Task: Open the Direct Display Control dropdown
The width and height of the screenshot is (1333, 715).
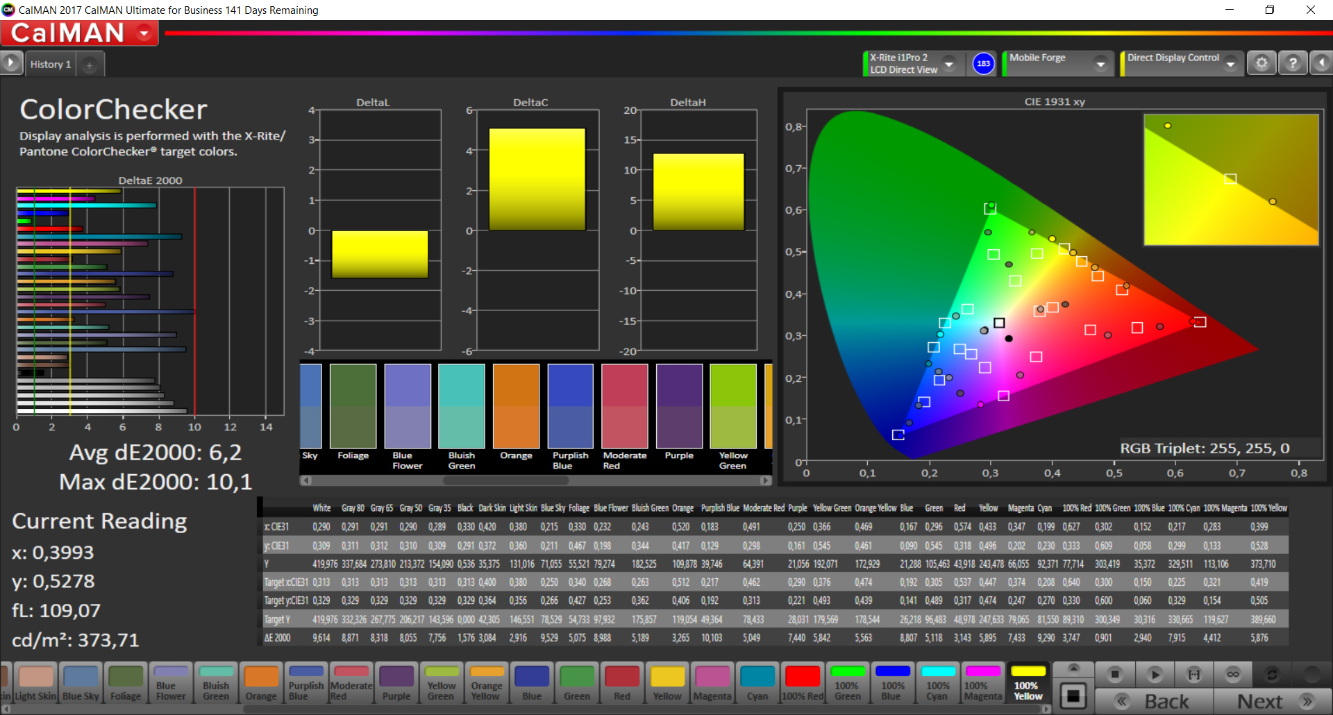Action: pyautogui.click(x=1231, y=64)
